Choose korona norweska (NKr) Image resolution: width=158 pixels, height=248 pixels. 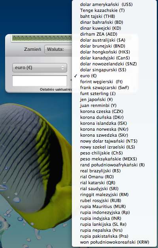pos(114,130)
